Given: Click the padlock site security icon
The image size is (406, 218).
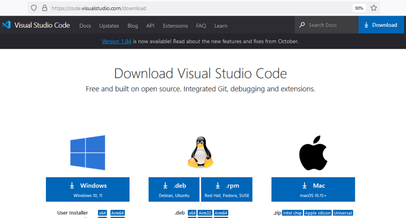Looking at the screenshot, I should (x=45, y=8).
